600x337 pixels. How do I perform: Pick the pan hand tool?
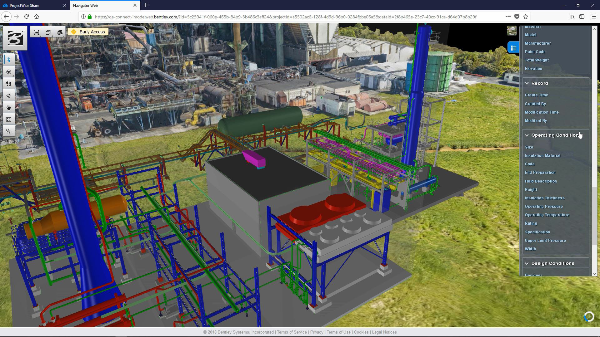click(x=9, y=107)
